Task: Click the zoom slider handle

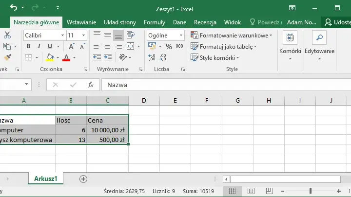Action: point(311,191)
